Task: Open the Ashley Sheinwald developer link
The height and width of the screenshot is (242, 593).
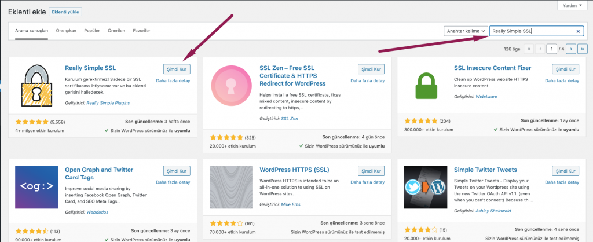Action: pyautogui.click(x=493, y=211)
